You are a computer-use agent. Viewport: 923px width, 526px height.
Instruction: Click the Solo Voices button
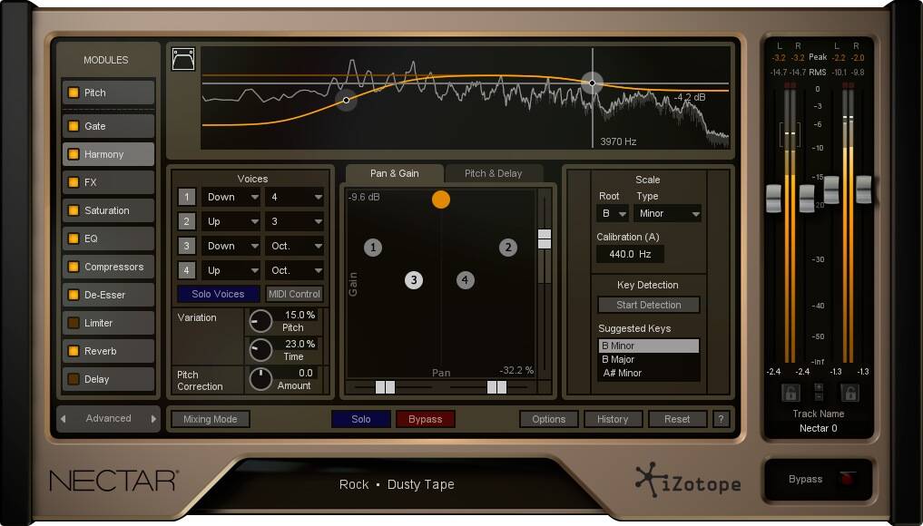click(x=218, y=294)
